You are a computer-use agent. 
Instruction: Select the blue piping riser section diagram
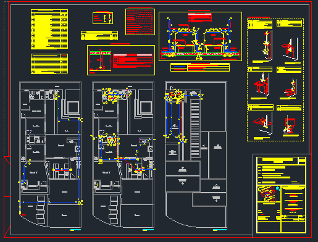click(200, 36)
